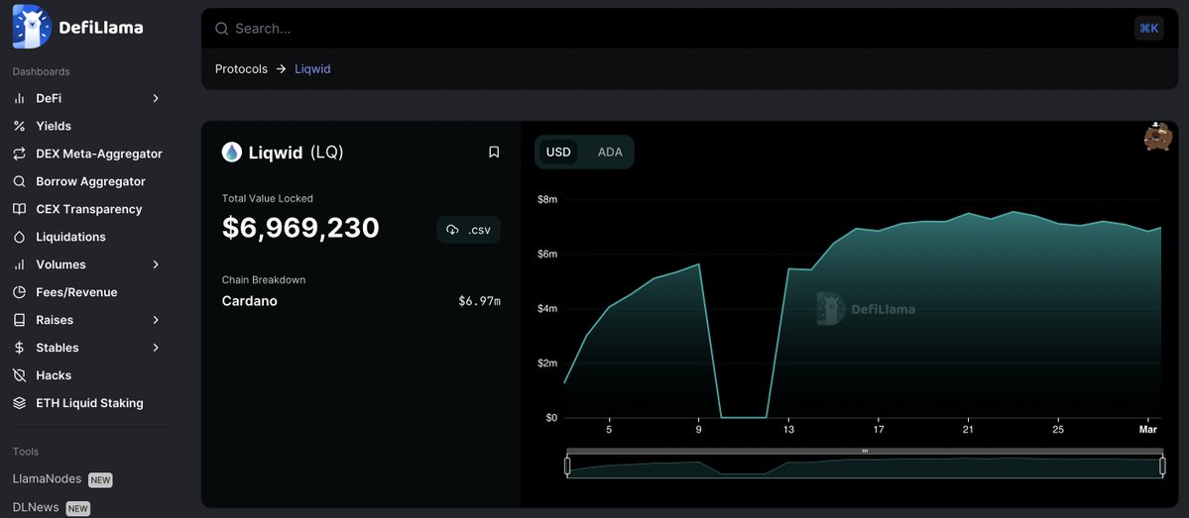Click the $8m label on chart y-axis
Screen dimensions: 1189x518
click(547, 199)
